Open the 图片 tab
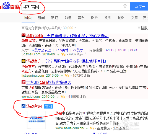This screenshot has height=134, width=148. click(94, 18)
